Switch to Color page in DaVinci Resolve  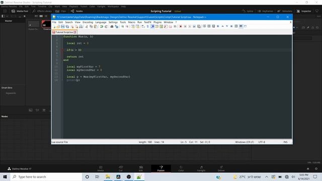click(181, 168)
